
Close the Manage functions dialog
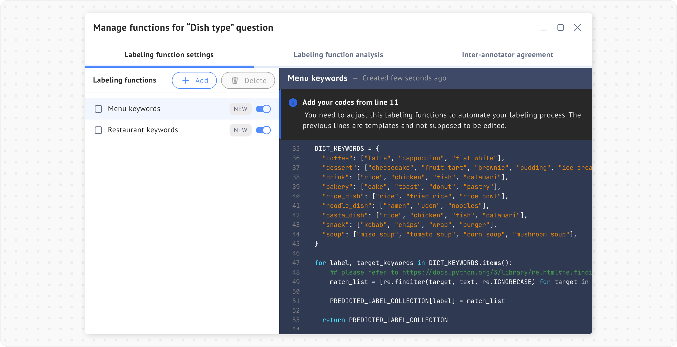[577, 28]
